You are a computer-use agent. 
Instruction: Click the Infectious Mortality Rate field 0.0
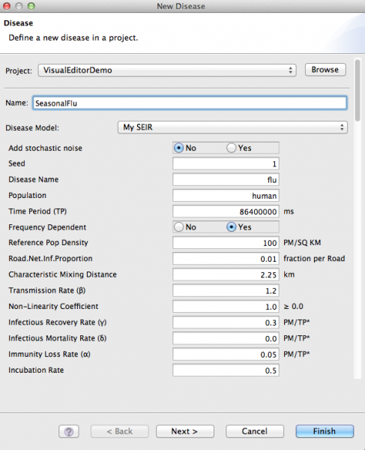click(226, 338)
